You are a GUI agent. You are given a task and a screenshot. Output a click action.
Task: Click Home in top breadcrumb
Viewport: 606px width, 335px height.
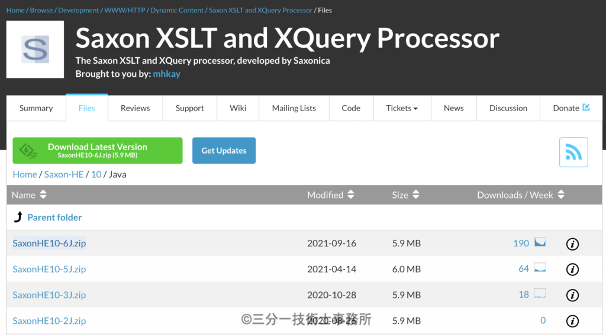[15, 10]
